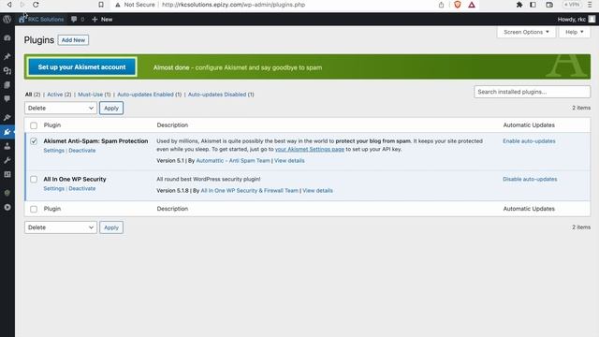Disable auto-updates for WP Security

tap(530, 179)
